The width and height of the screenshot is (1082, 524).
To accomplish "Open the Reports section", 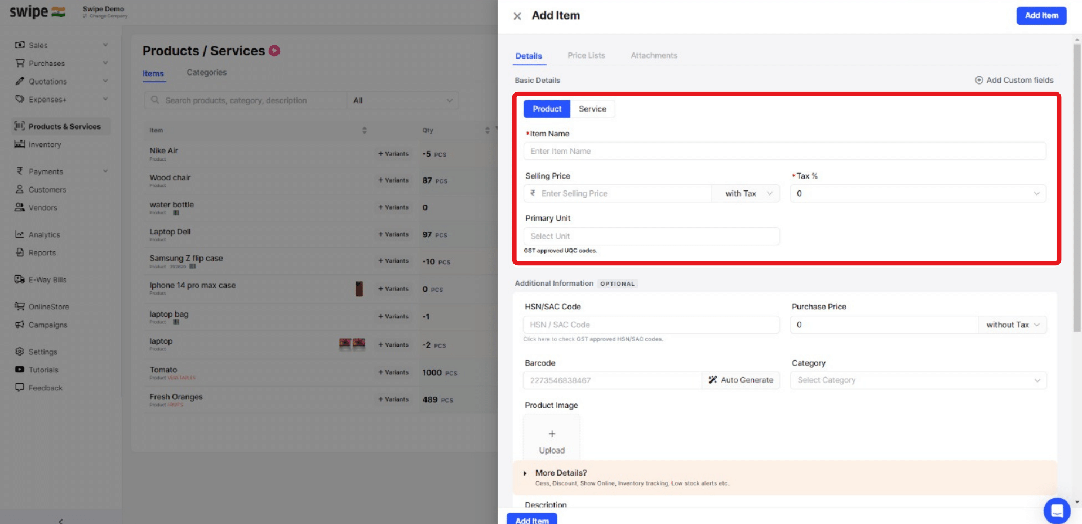I will click(42, 252).
